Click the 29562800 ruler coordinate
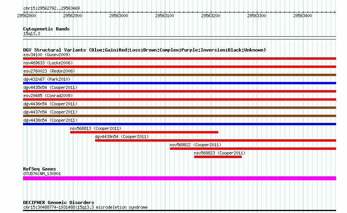Screen dimensions: 347x213 pyautogui.click(x=27, y=16)
